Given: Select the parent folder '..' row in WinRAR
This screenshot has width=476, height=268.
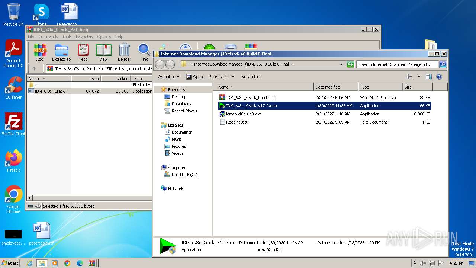Looking at the screenshot, I should (x=89, y=85).
